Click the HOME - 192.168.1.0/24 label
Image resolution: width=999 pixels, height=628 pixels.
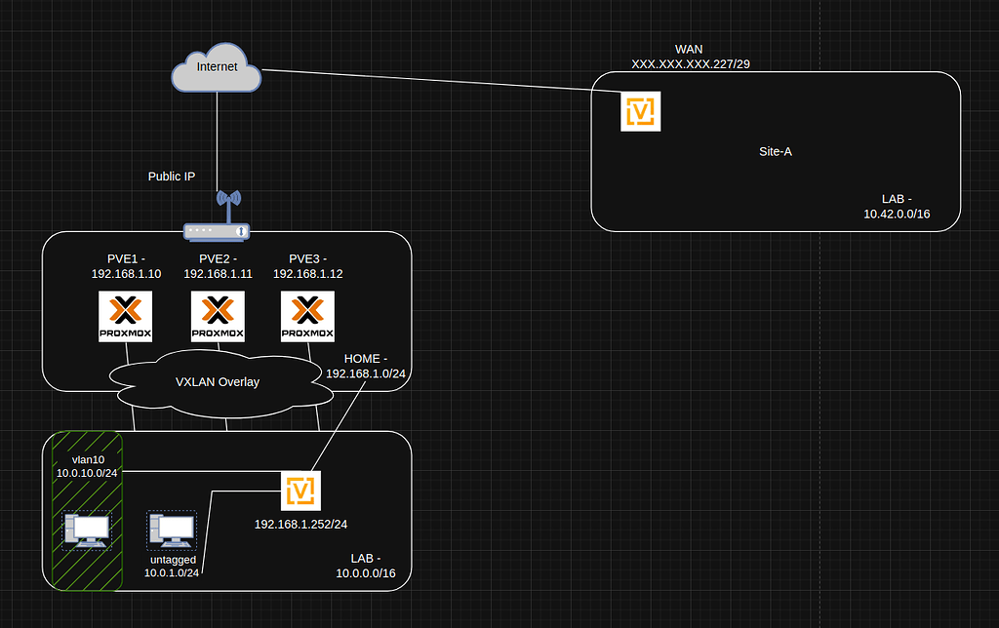pyautogui.click(x=365, y=366)
